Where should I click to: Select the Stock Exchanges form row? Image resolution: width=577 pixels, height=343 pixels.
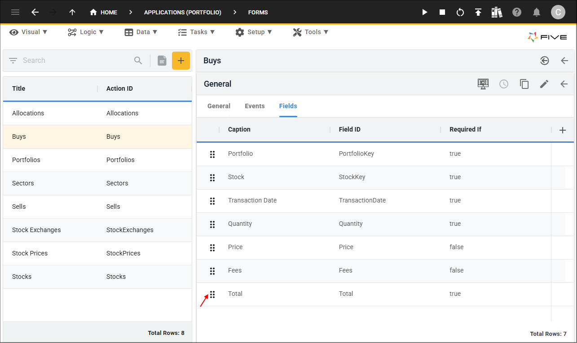click(97, 230)
